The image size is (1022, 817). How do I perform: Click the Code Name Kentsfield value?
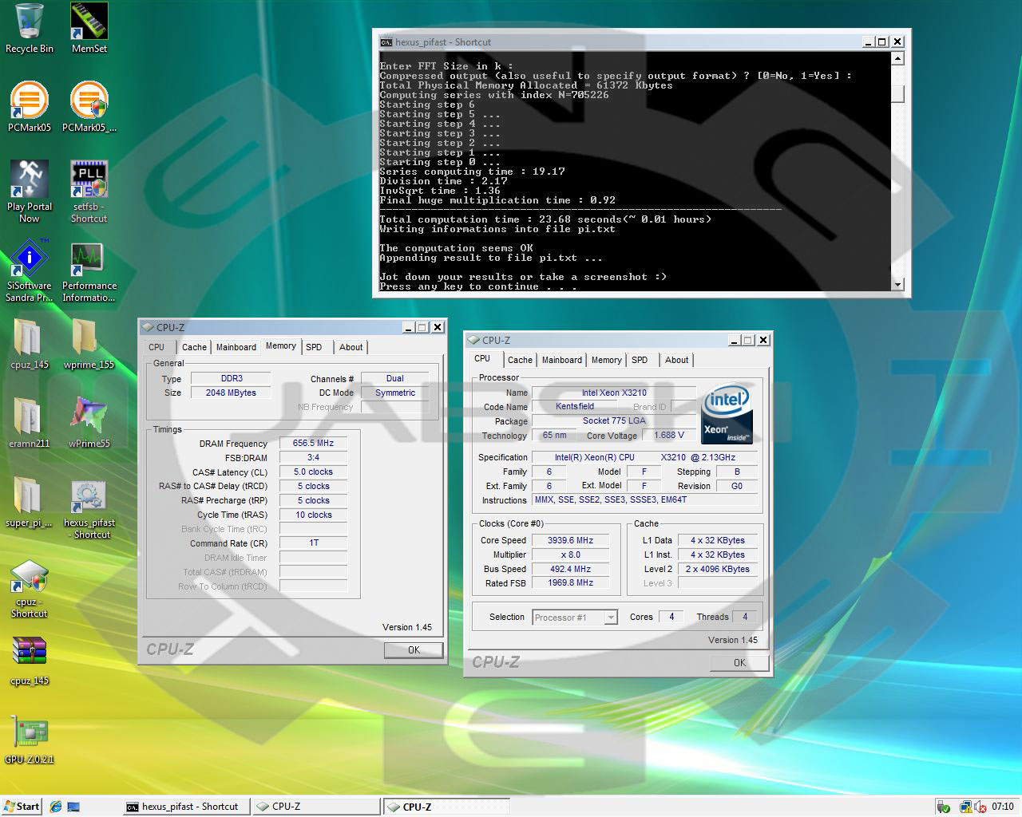point(574,407)
